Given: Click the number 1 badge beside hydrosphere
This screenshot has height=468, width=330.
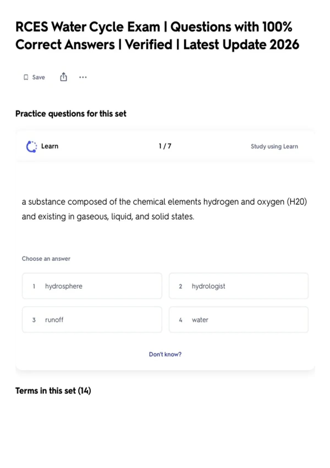Looking at the screenshot, I should [x=34, y=286].
